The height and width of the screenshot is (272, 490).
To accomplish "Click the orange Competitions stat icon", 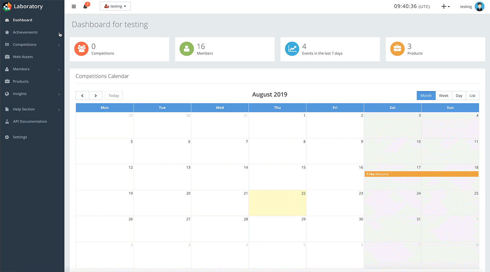I will [x=81, y=49].
